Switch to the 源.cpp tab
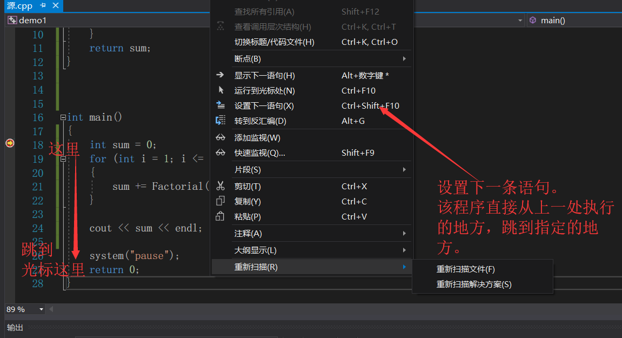The height and width of the screenshot is (338, 622). 20,5
